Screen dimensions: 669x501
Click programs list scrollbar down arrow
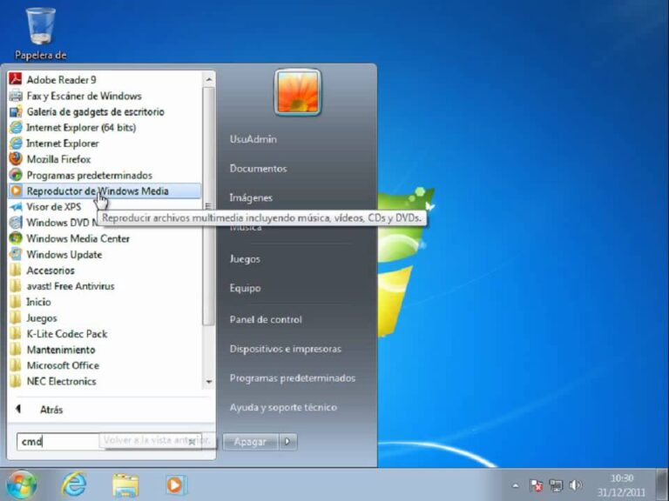tap(209, 382)
